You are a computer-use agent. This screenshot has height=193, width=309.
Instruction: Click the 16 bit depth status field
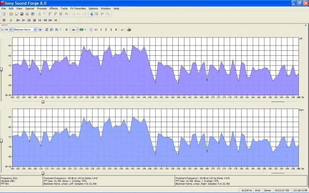(258, 190)
